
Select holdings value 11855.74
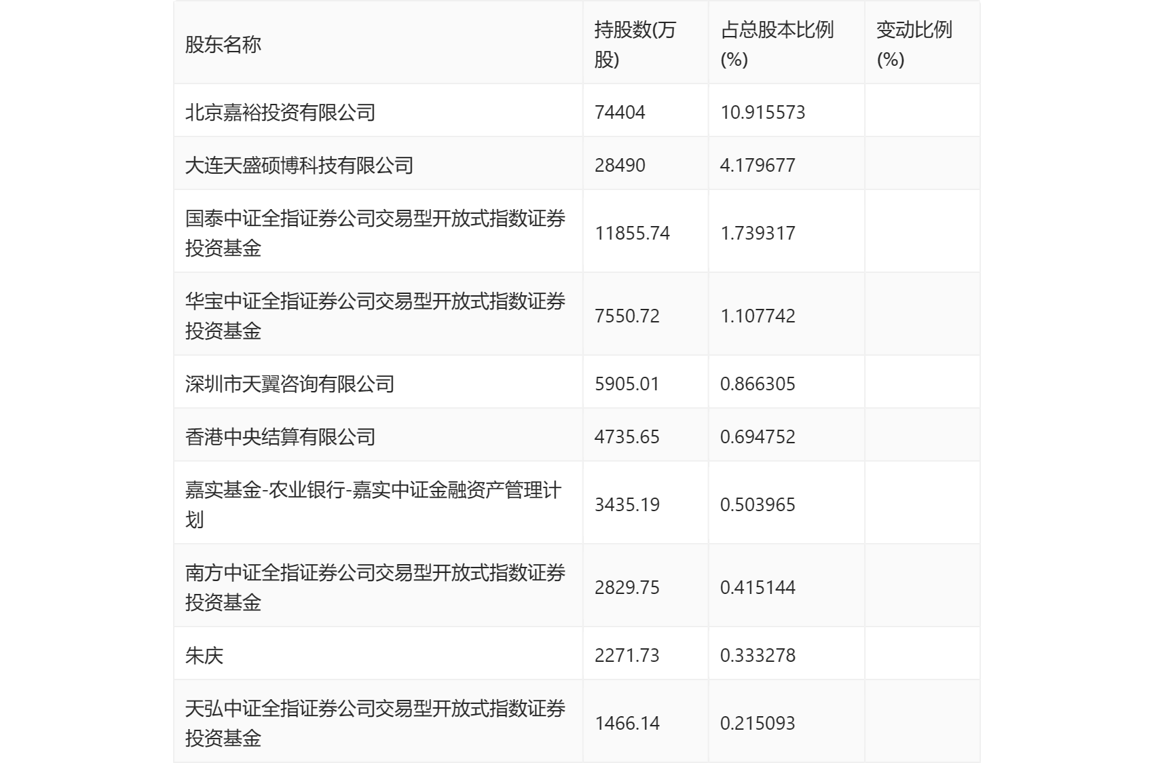click(x=632, y=233)
